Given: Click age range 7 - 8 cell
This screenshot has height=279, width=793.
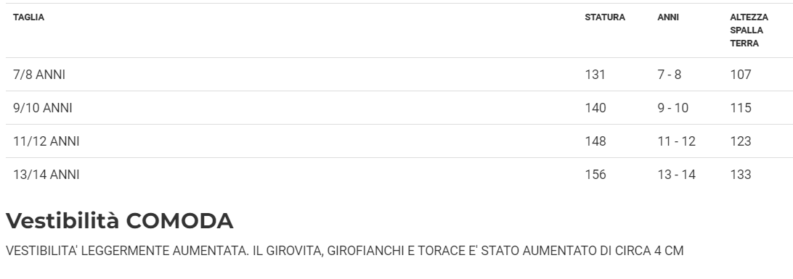Looking at the screenshot, I should tap(669, 75).
